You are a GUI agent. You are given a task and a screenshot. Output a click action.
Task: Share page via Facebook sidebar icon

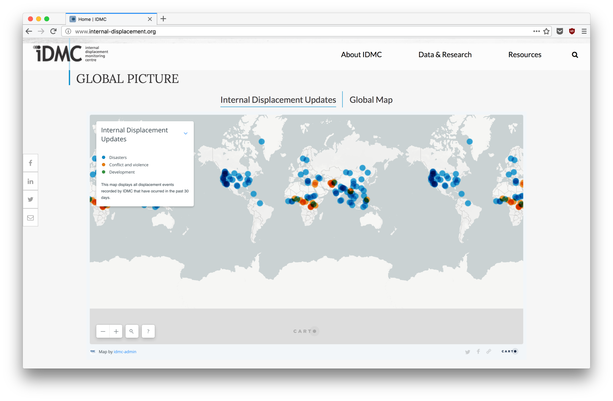tap(30, 163)
